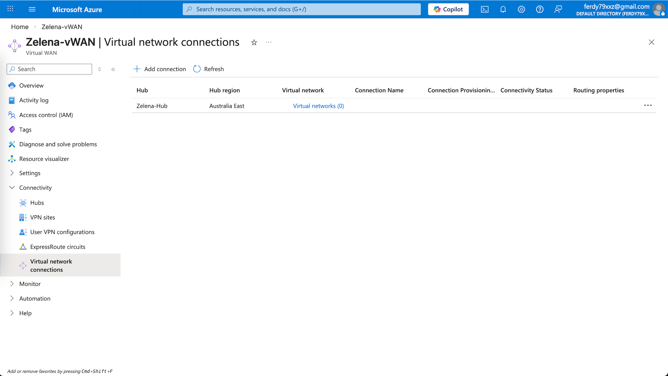Expand the Automation section

click(x=35, y=298)
